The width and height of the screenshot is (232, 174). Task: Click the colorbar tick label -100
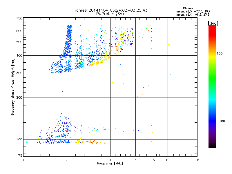[x=221, y=121]
